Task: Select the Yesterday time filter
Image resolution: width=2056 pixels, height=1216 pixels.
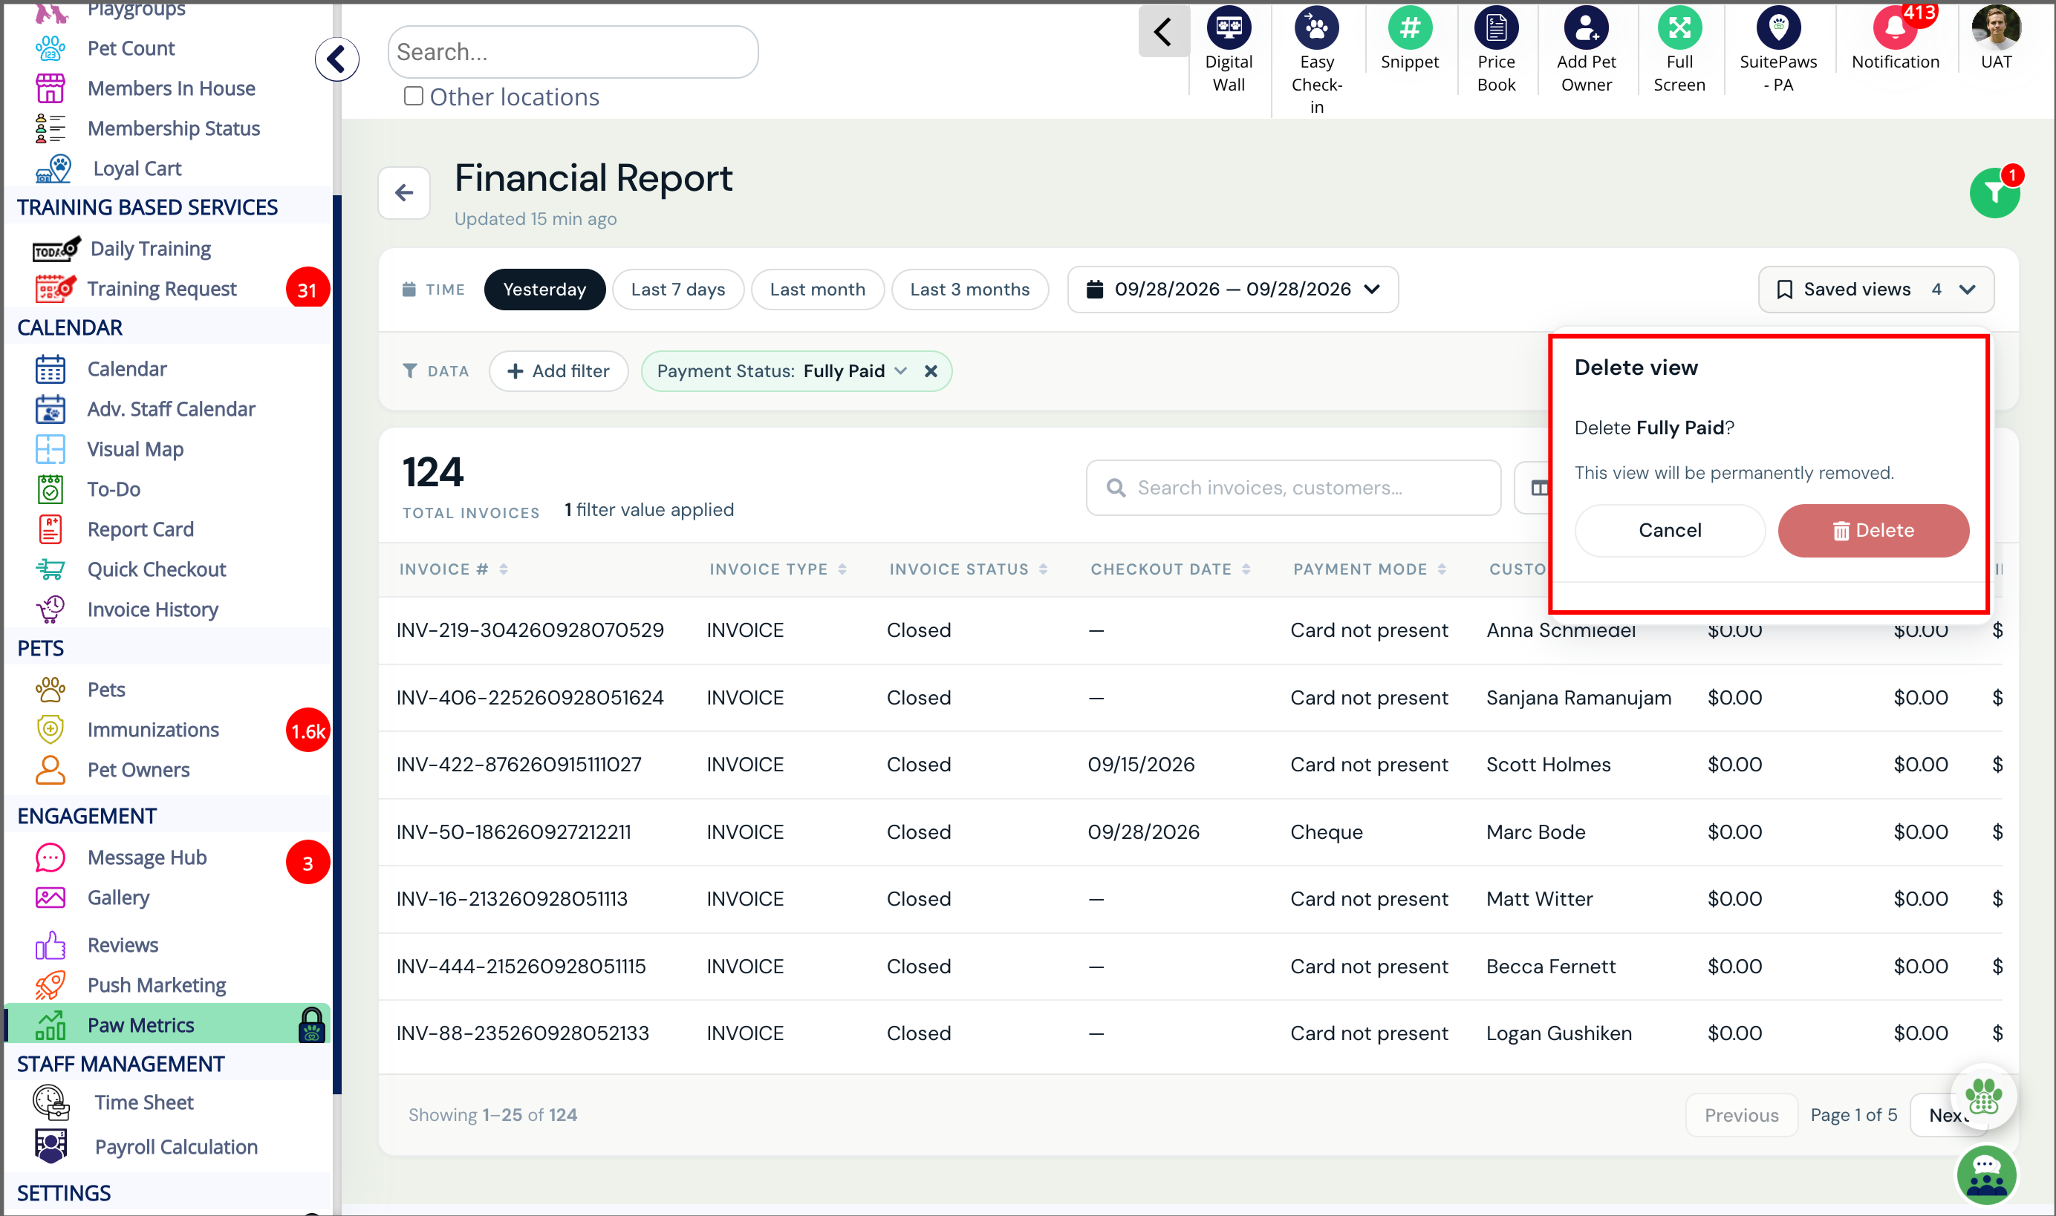Action: pos(544,290)
